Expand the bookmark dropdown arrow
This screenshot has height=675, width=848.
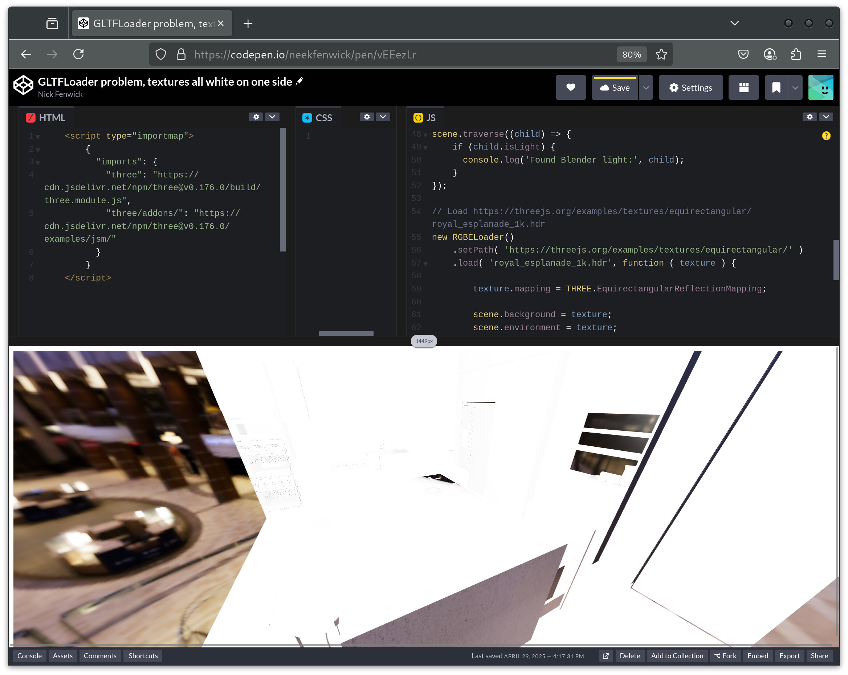tap(795, 87)
